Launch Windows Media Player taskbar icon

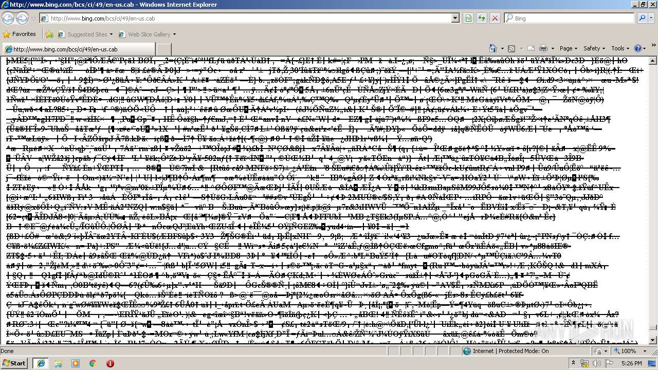pyautogui.click(x=76, y=363)
